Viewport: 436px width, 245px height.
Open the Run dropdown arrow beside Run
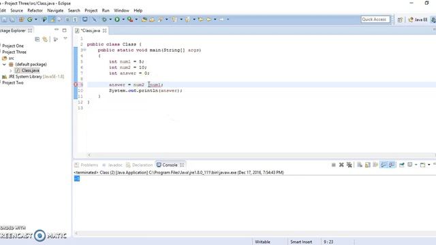click(123, 20)
